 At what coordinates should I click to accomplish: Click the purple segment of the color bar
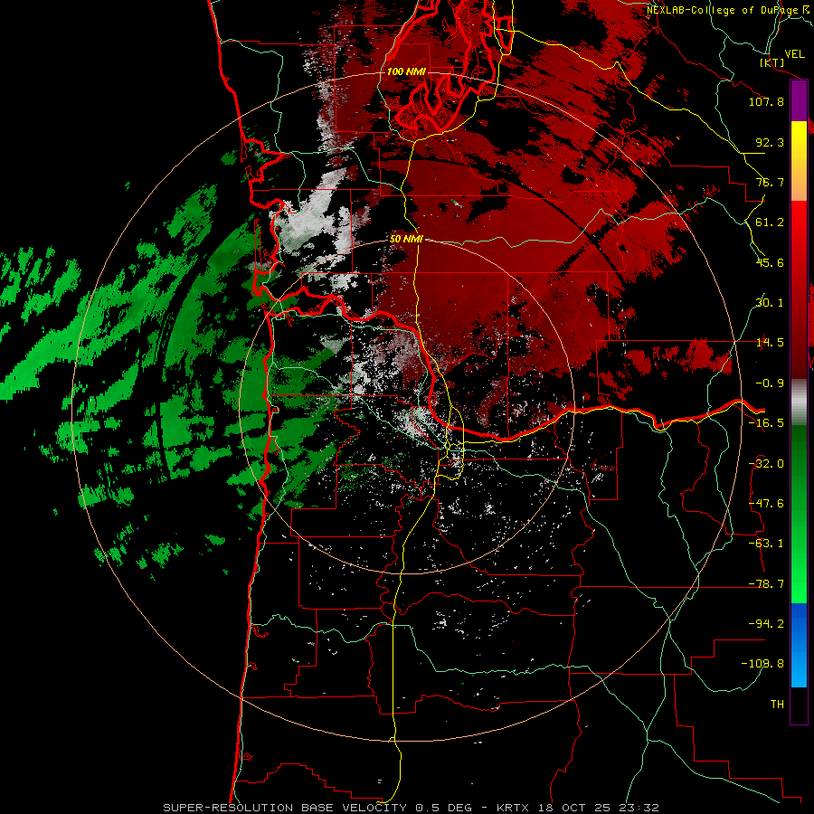click(799, 100)
